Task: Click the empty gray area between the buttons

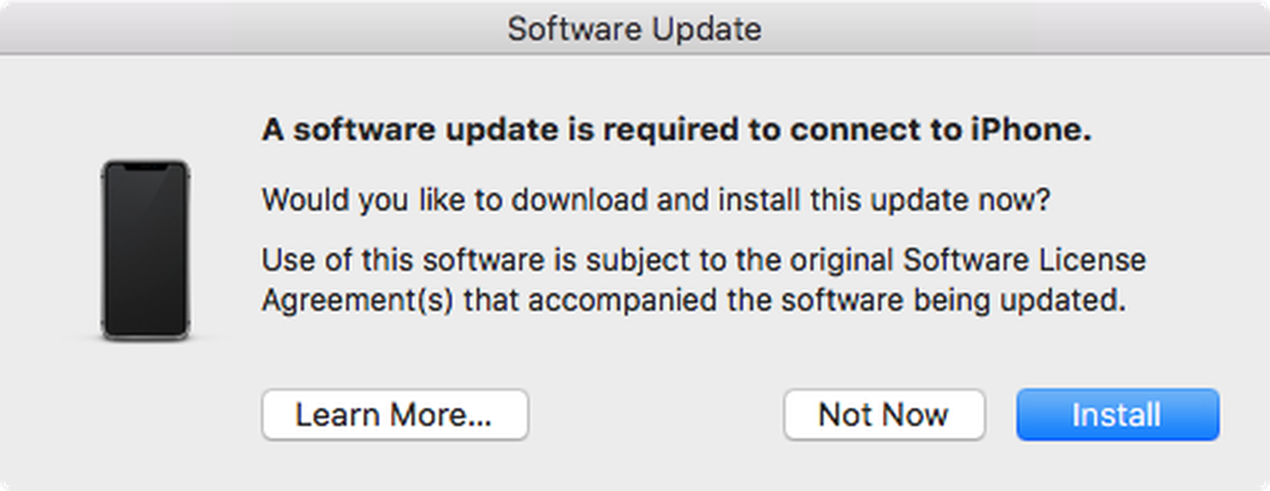Action: coord(655,415)
